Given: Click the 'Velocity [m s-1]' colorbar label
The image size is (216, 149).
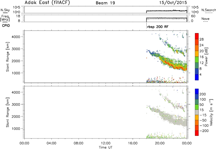Looking at the screenshot, I should [211, 112].
